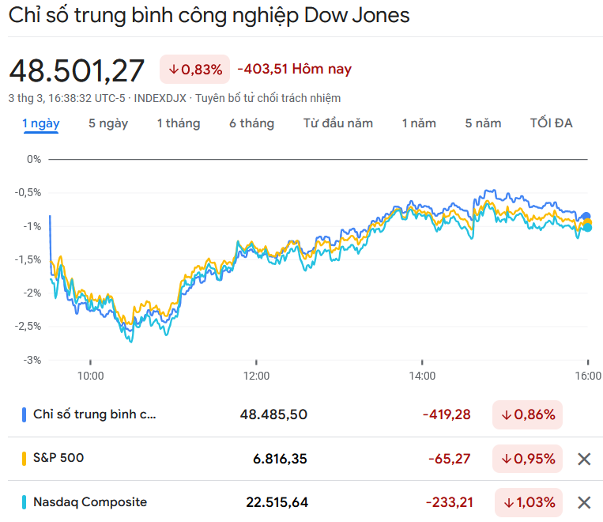Click the 'Chỉ số trung bình c...' row
This screenshot has width=603, height=522.
tap(95, 414)
